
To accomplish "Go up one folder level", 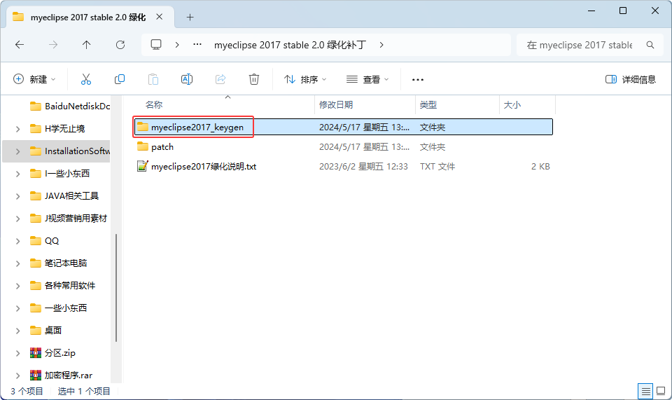I will [87, 45].
